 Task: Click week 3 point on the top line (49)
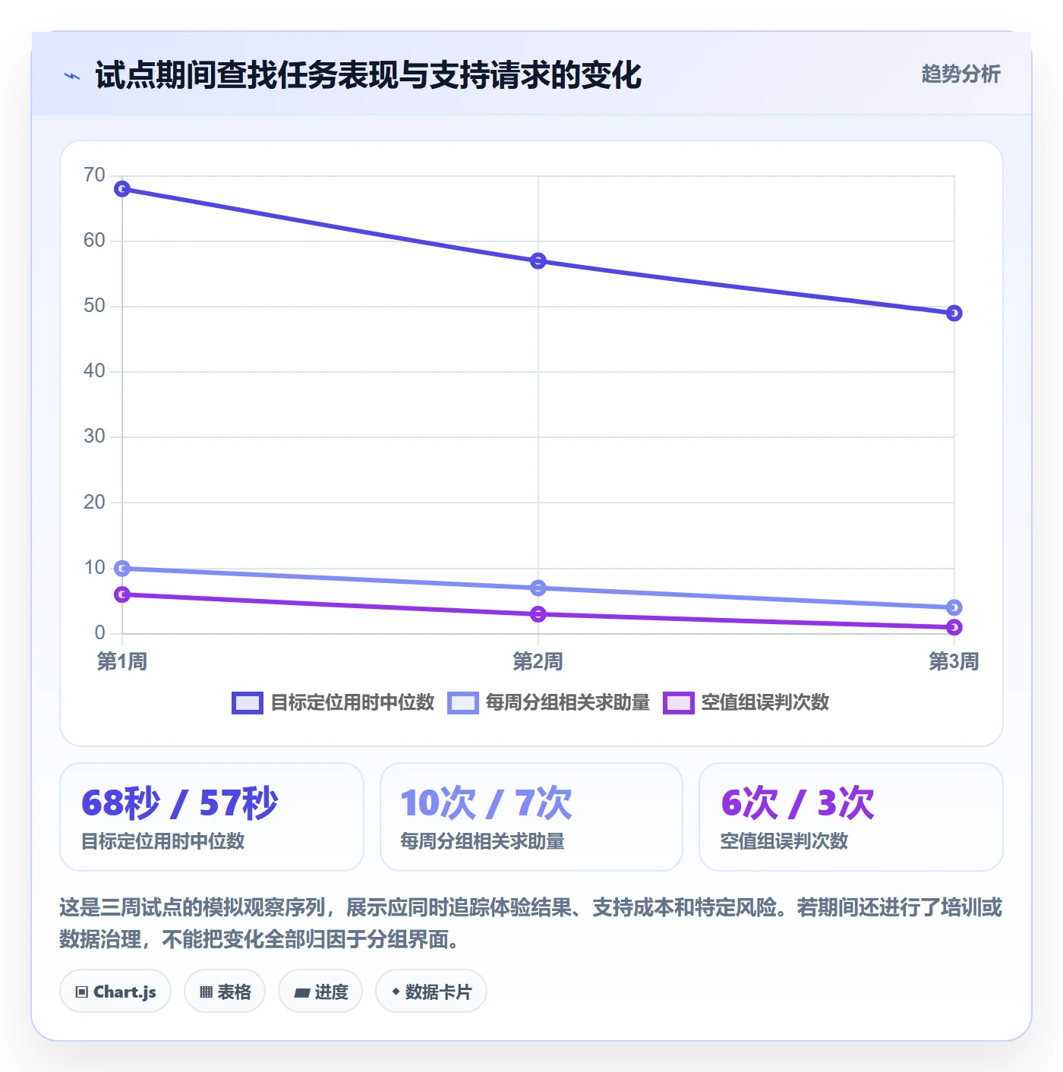pos(954,313)
